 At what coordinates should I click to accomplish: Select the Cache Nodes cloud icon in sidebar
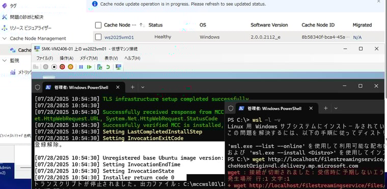pos(13,50)
